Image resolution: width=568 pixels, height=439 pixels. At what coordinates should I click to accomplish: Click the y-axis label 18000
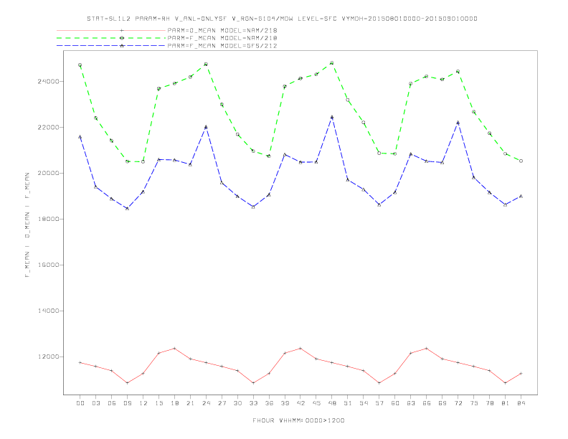pos(48,219)
